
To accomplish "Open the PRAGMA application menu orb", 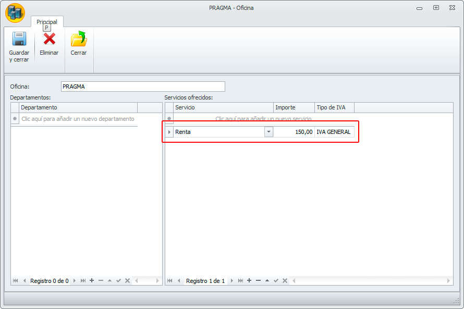I will (15, 13).
